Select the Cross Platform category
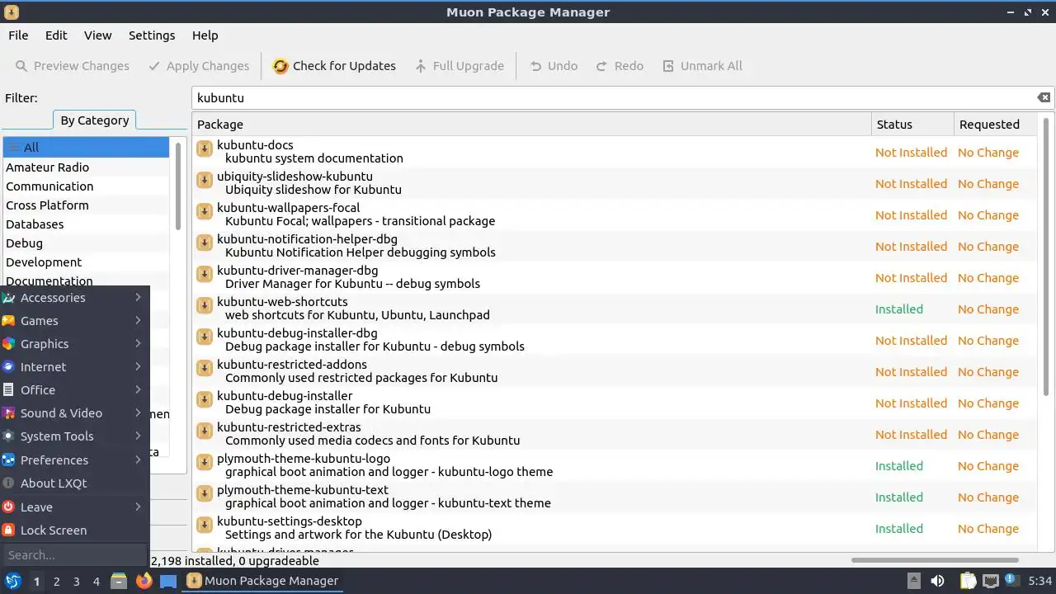The height and width of the screenshot is (594, 1056). pyautogui.click(x=86, y=205)
